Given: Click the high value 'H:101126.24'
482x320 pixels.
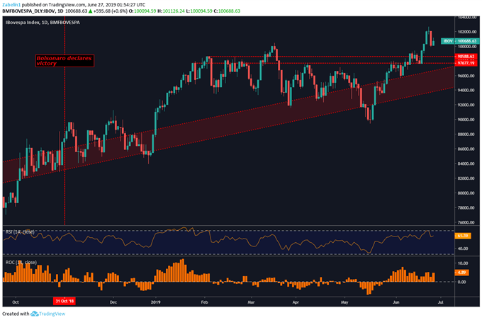Looking at the screenshot, I should [x=172, y=11].
